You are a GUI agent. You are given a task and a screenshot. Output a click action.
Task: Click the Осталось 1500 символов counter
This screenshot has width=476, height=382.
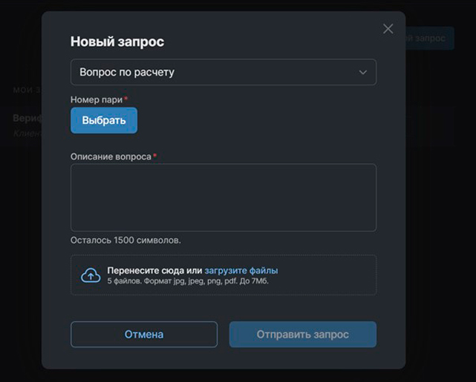125,240
